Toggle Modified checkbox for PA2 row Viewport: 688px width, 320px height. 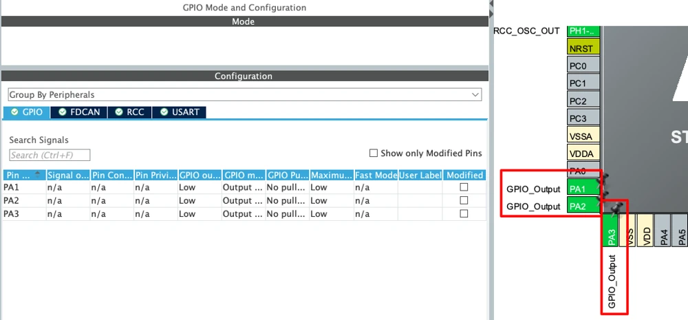coord(463,200)
